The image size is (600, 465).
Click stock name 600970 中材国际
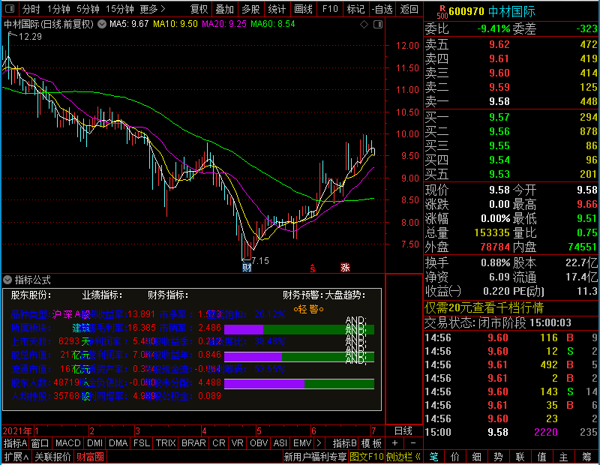pyautogui.click(x=492, y=11)
